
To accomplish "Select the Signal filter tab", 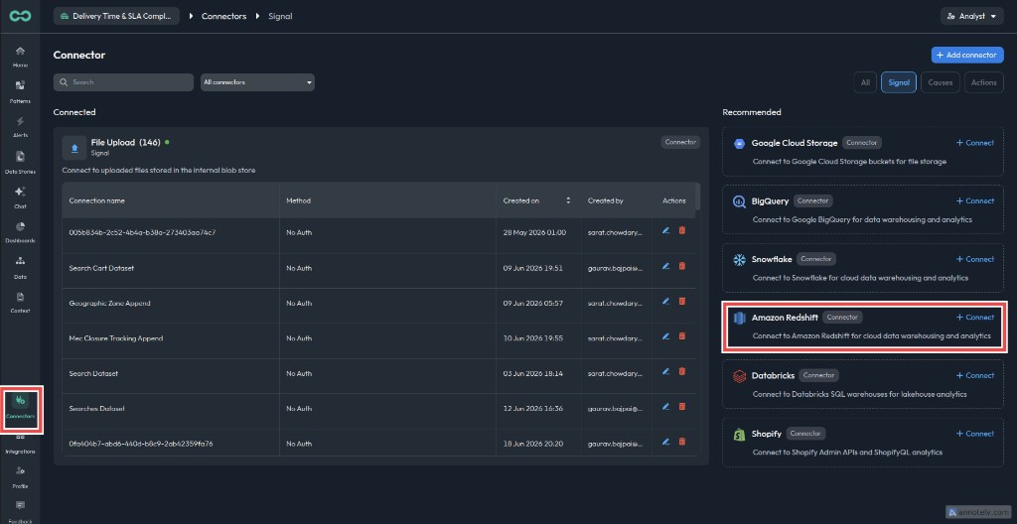I will 898,82.
